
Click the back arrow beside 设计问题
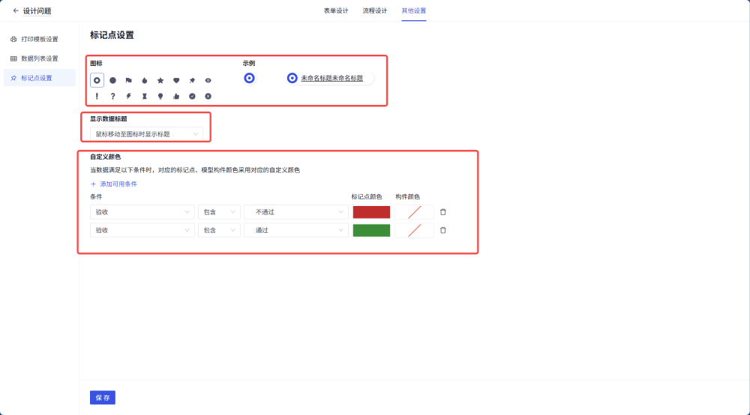(16, 10)
